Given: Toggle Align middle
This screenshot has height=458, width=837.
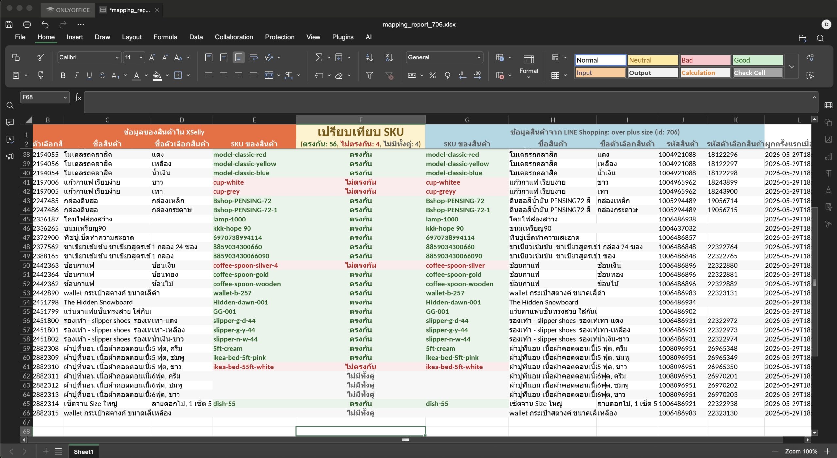Looking at the screenshot, I should click(224, 57).
